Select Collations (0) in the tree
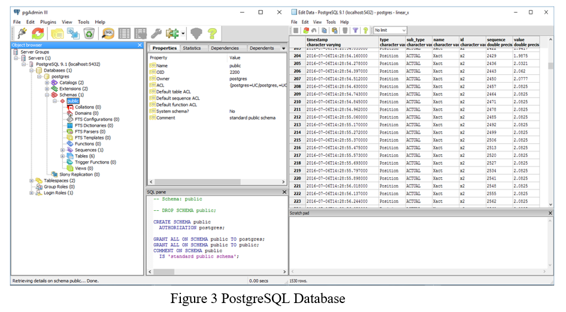The height and width of the screenshot is (312, 566). tap(87, 107)
